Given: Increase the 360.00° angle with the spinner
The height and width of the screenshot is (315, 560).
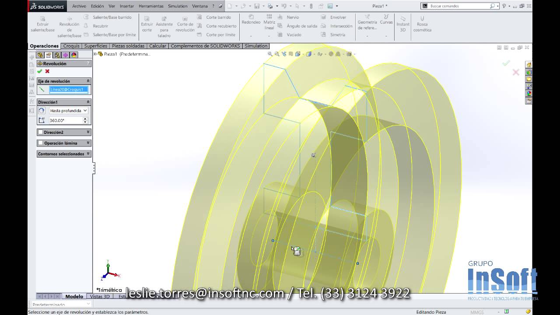Looking at the screenshot, I should tap(85, 119).
